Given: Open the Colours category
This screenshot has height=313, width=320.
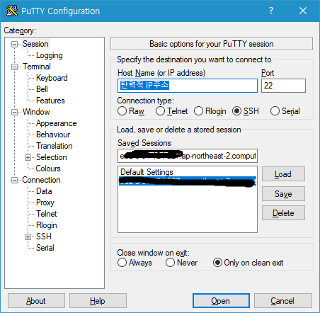Looking at the screenshot, I should pyautogui.click(x=48, y=169).
